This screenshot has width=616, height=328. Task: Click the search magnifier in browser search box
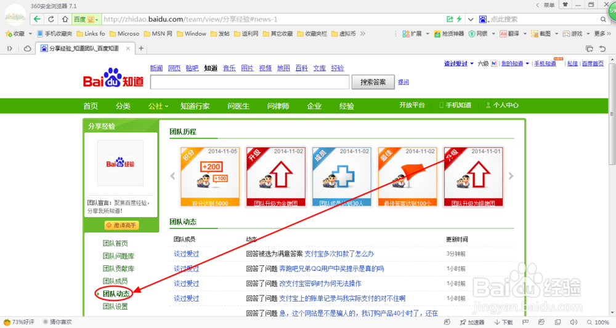click(x=603, y=19)
